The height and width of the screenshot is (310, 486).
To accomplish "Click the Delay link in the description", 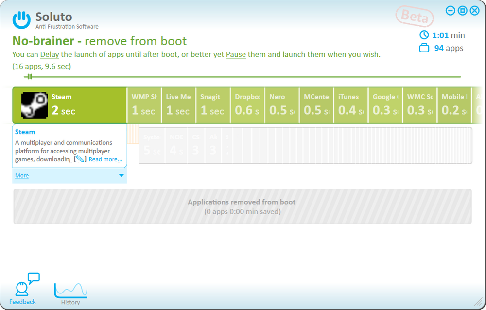I will (50, 54).
